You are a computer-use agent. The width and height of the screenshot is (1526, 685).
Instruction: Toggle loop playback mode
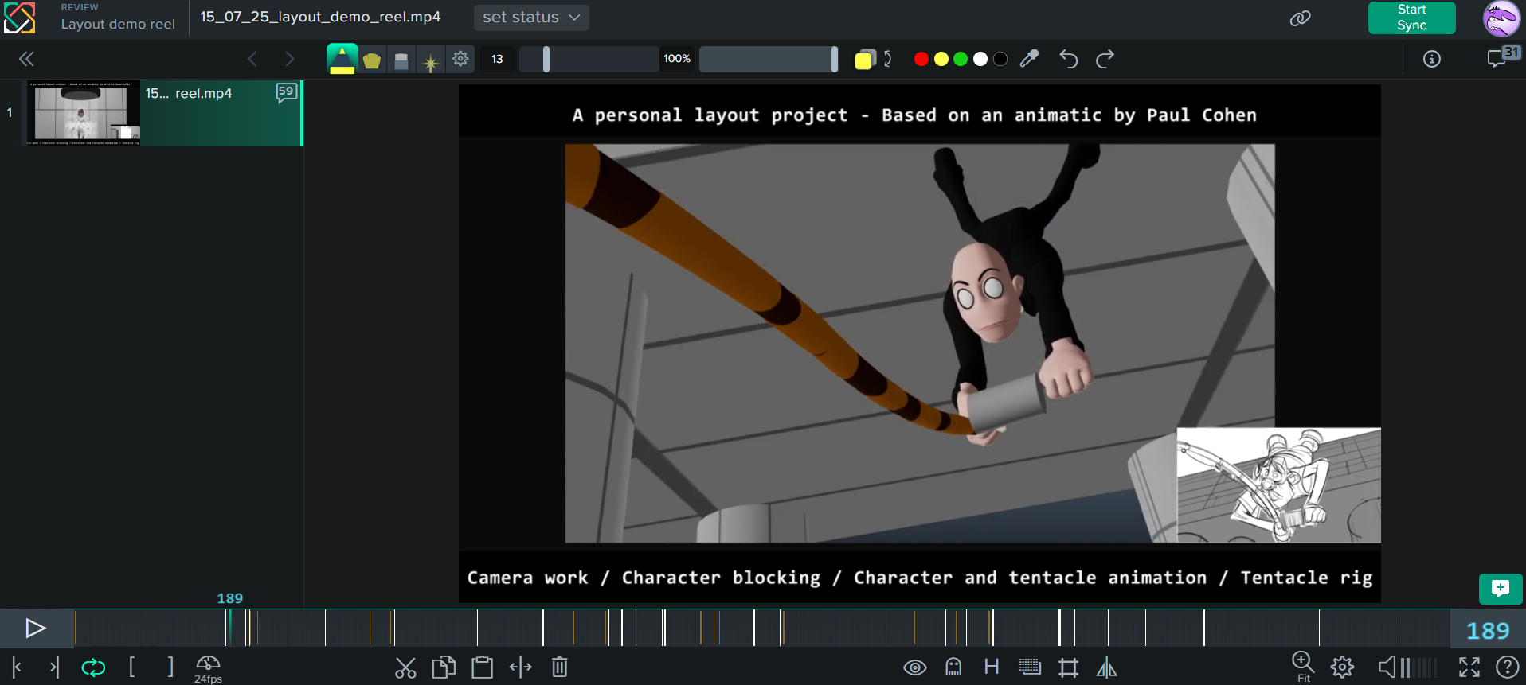(x=93, y=667)
